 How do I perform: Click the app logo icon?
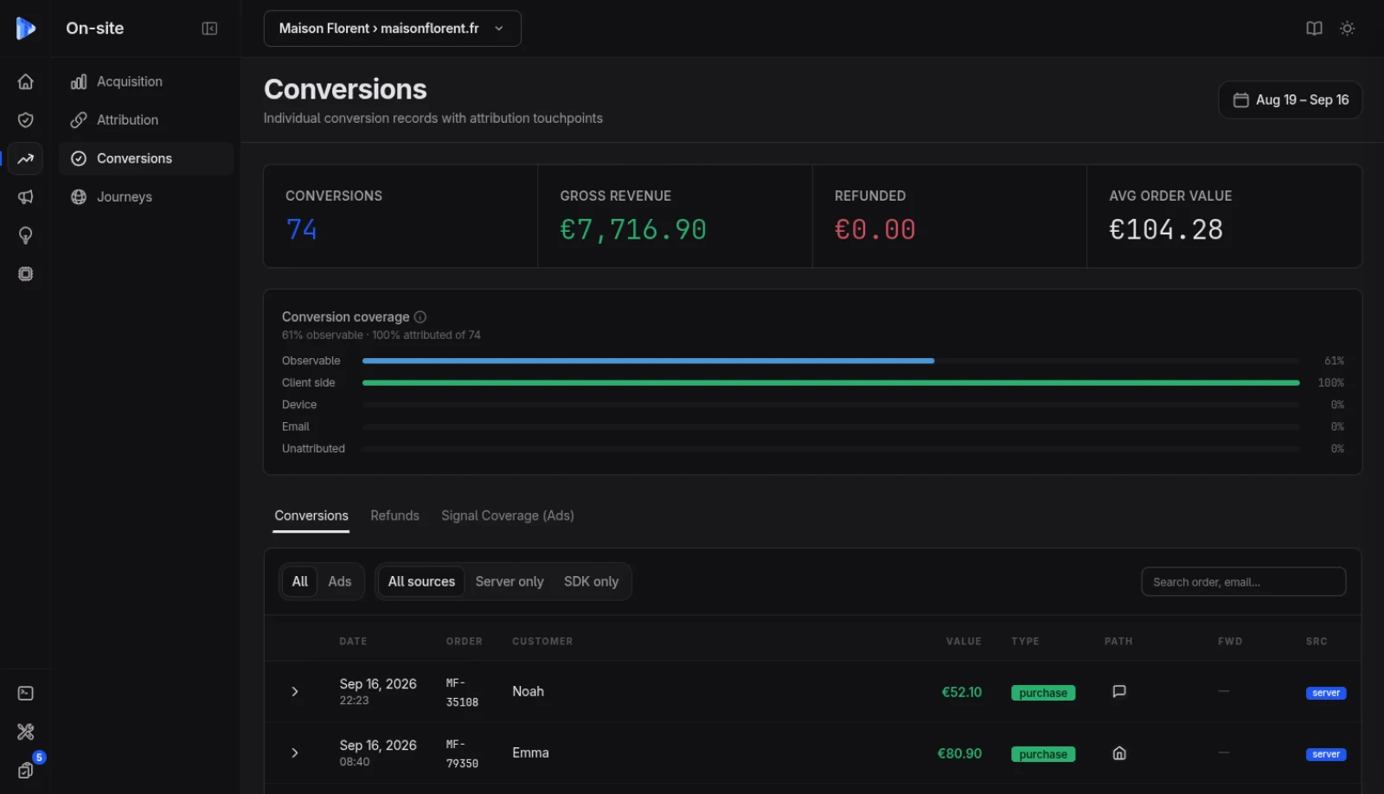click(25, 29)
